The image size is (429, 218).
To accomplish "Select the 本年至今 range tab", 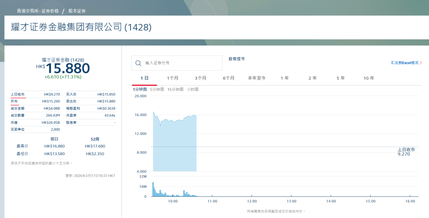I will (257, 78).
